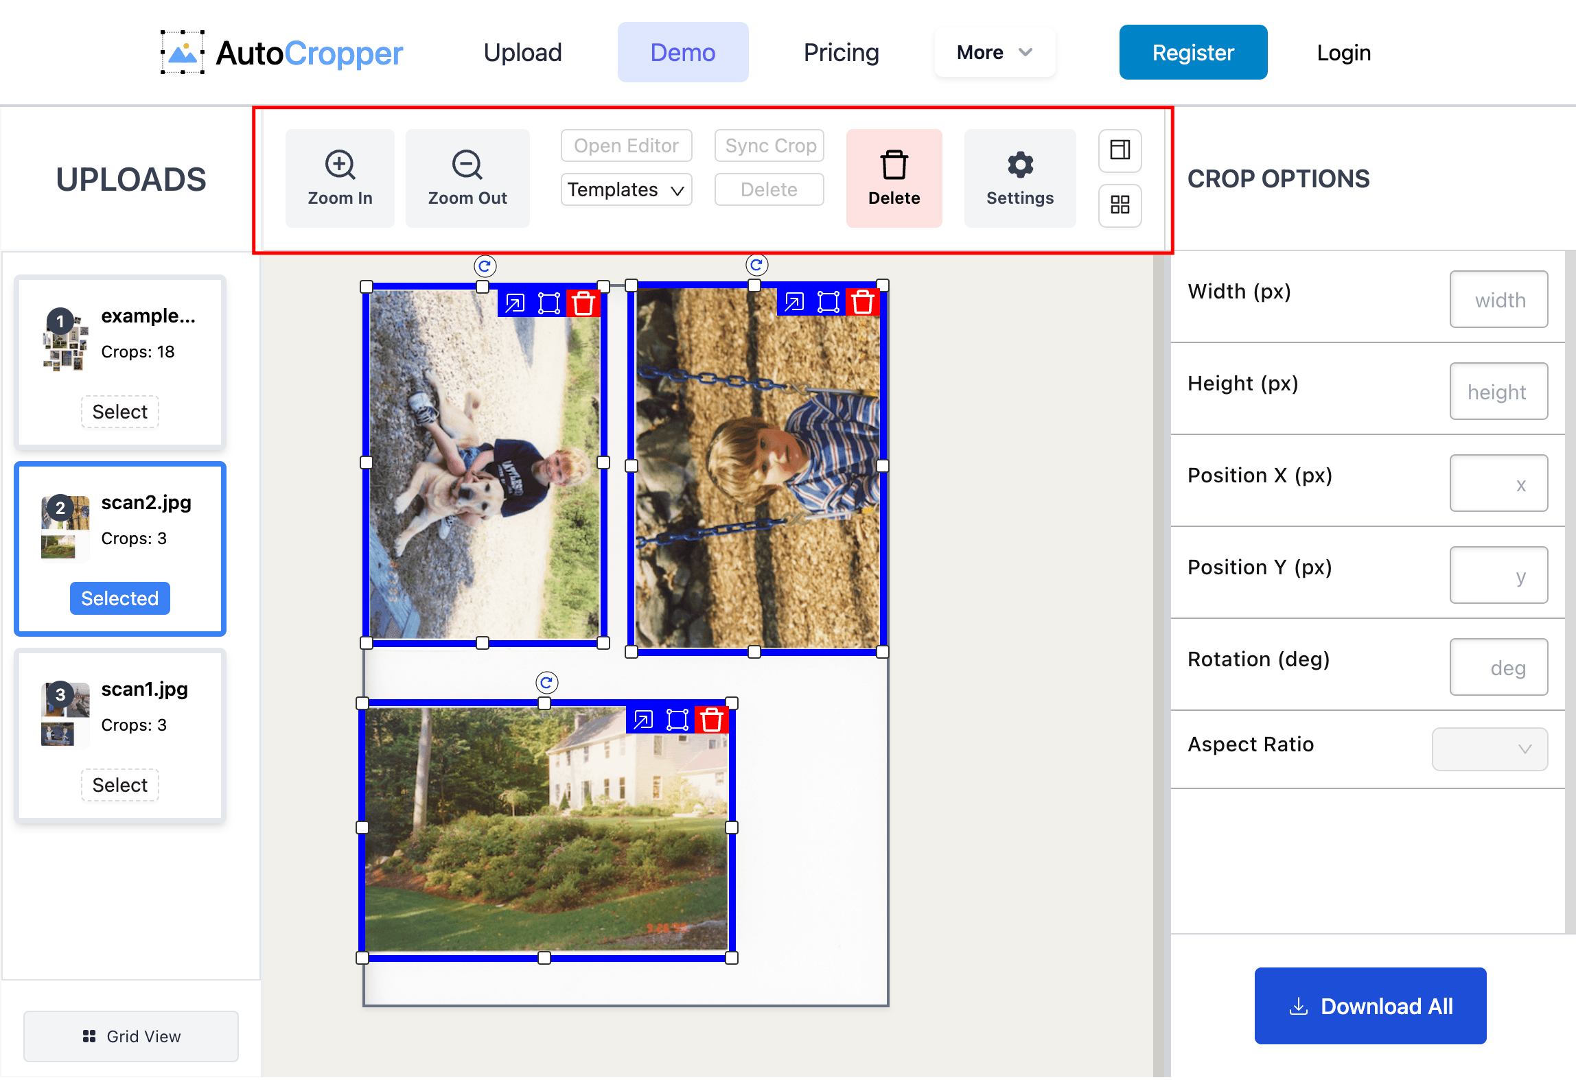Select the scan1.jpg upload

119,784
